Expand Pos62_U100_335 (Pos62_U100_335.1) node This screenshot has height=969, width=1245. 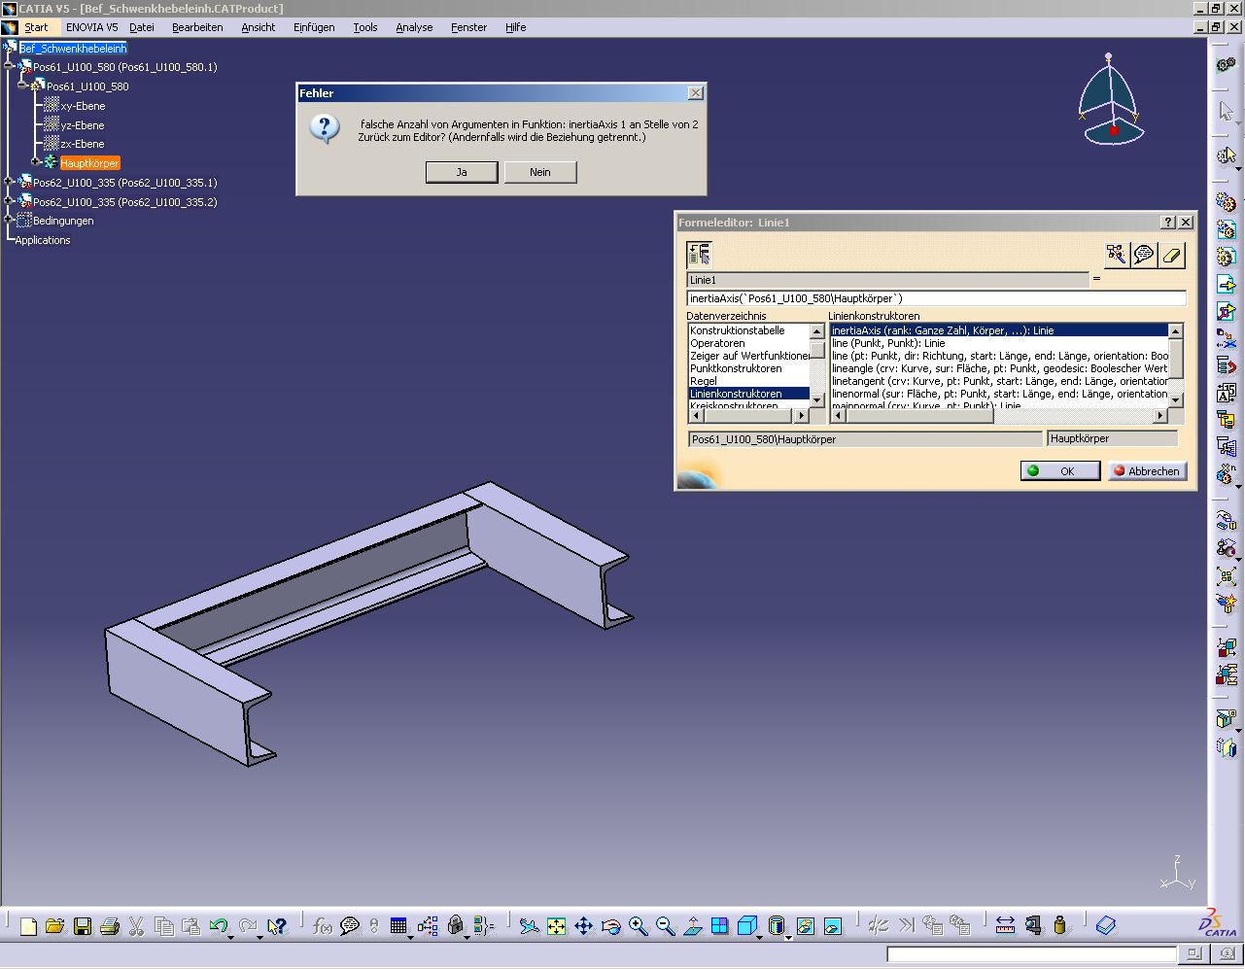[x=9, y=182]
